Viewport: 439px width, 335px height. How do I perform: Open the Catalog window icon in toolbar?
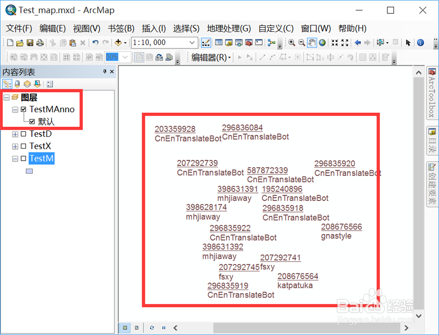click(229, 43)
